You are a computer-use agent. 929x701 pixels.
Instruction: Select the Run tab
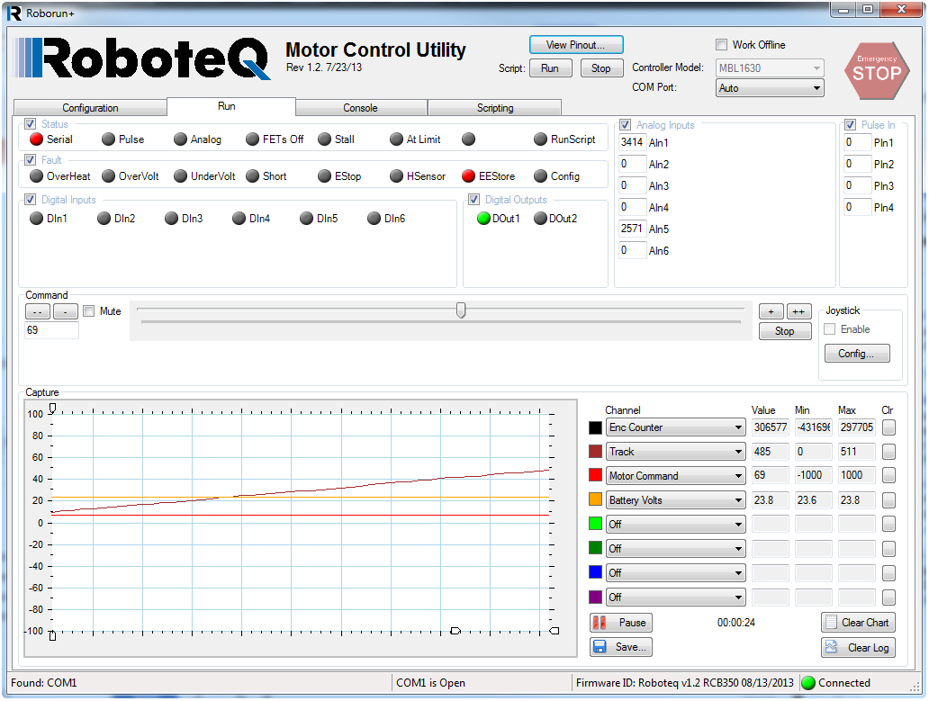[x=231, y=106]
